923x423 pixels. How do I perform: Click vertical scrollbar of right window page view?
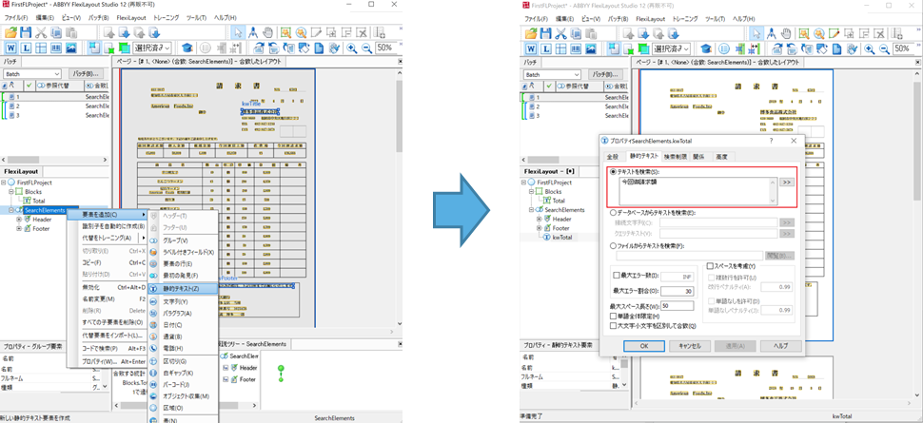[x=917, y=236]
